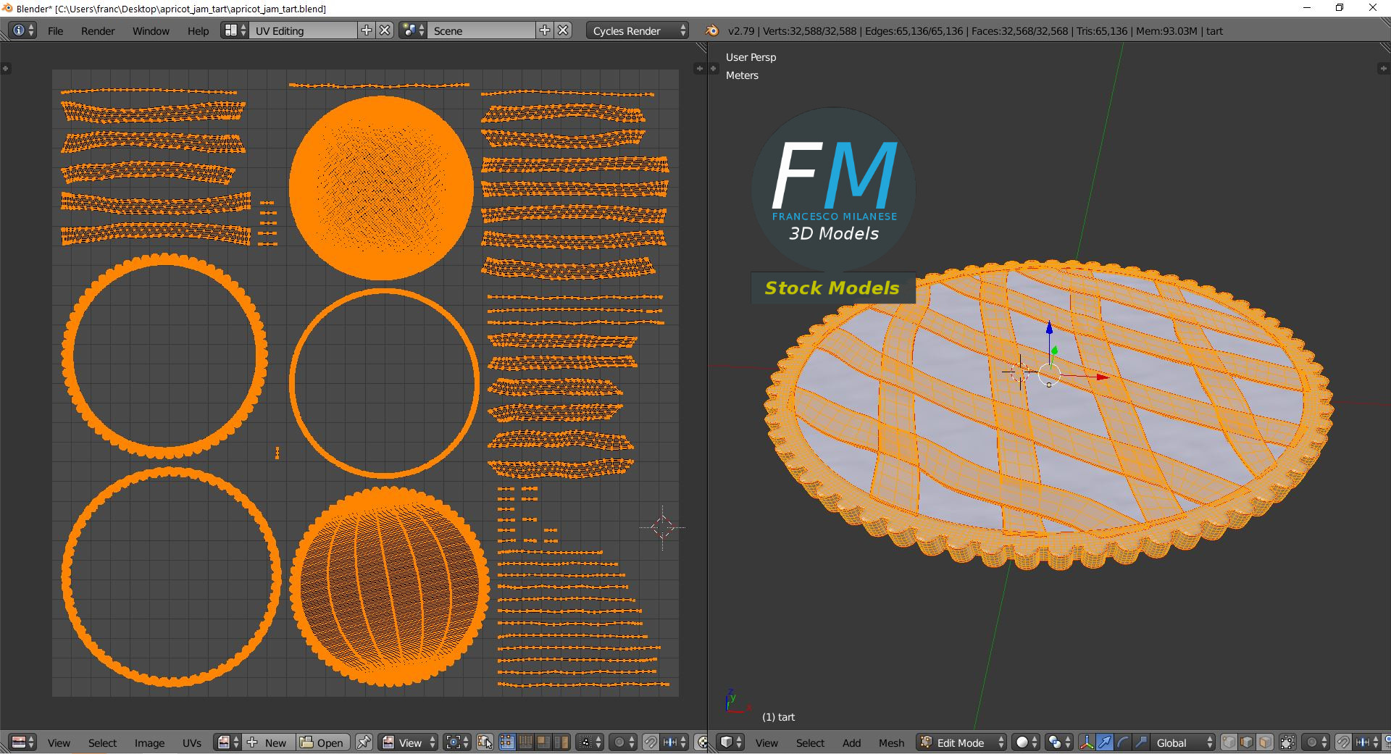Open the viewport shading dropdown
The width and height of the screenshot is (1391, 754).
point(1026,742)
